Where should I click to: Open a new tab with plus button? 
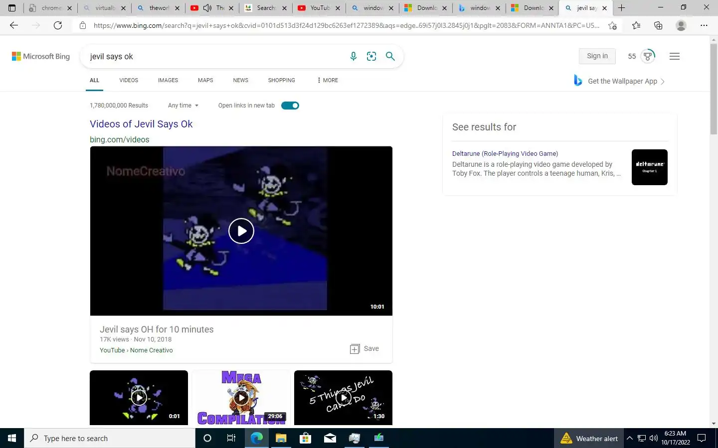coord(622,8)
